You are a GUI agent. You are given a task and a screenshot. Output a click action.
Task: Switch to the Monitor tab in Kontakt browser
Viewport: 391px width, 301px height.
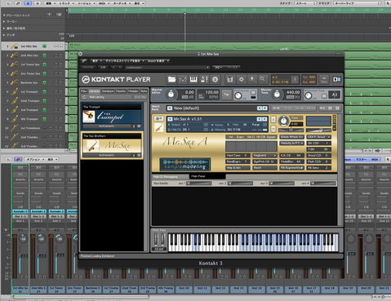[121, 91]
